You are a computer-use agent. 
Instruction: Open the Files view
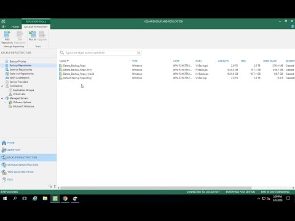coord(28,179)
